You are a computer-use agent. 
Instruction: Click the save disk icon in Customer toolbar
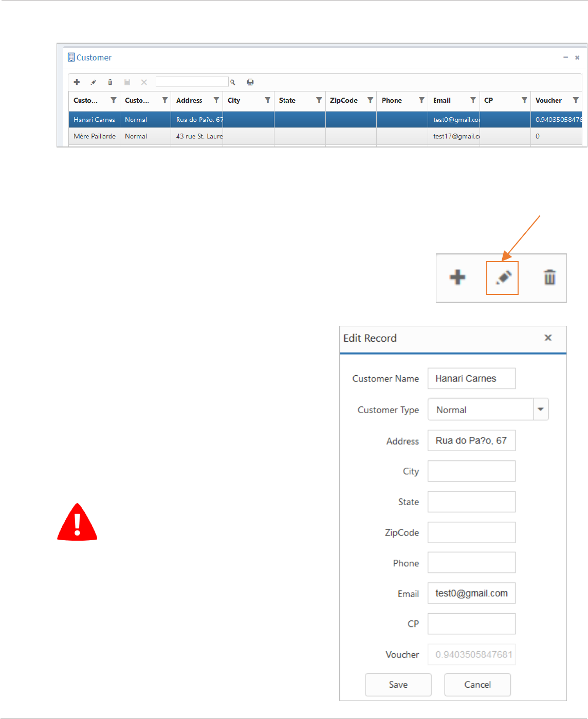[x=127, y=82]
